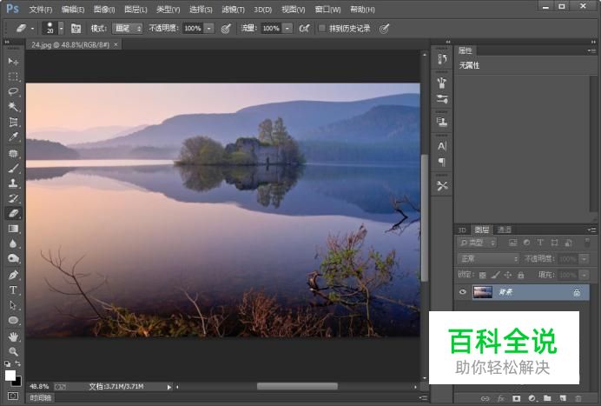Select the Crop tool
The height and width of the screenshot is (406, 601).
click(13, 122)
